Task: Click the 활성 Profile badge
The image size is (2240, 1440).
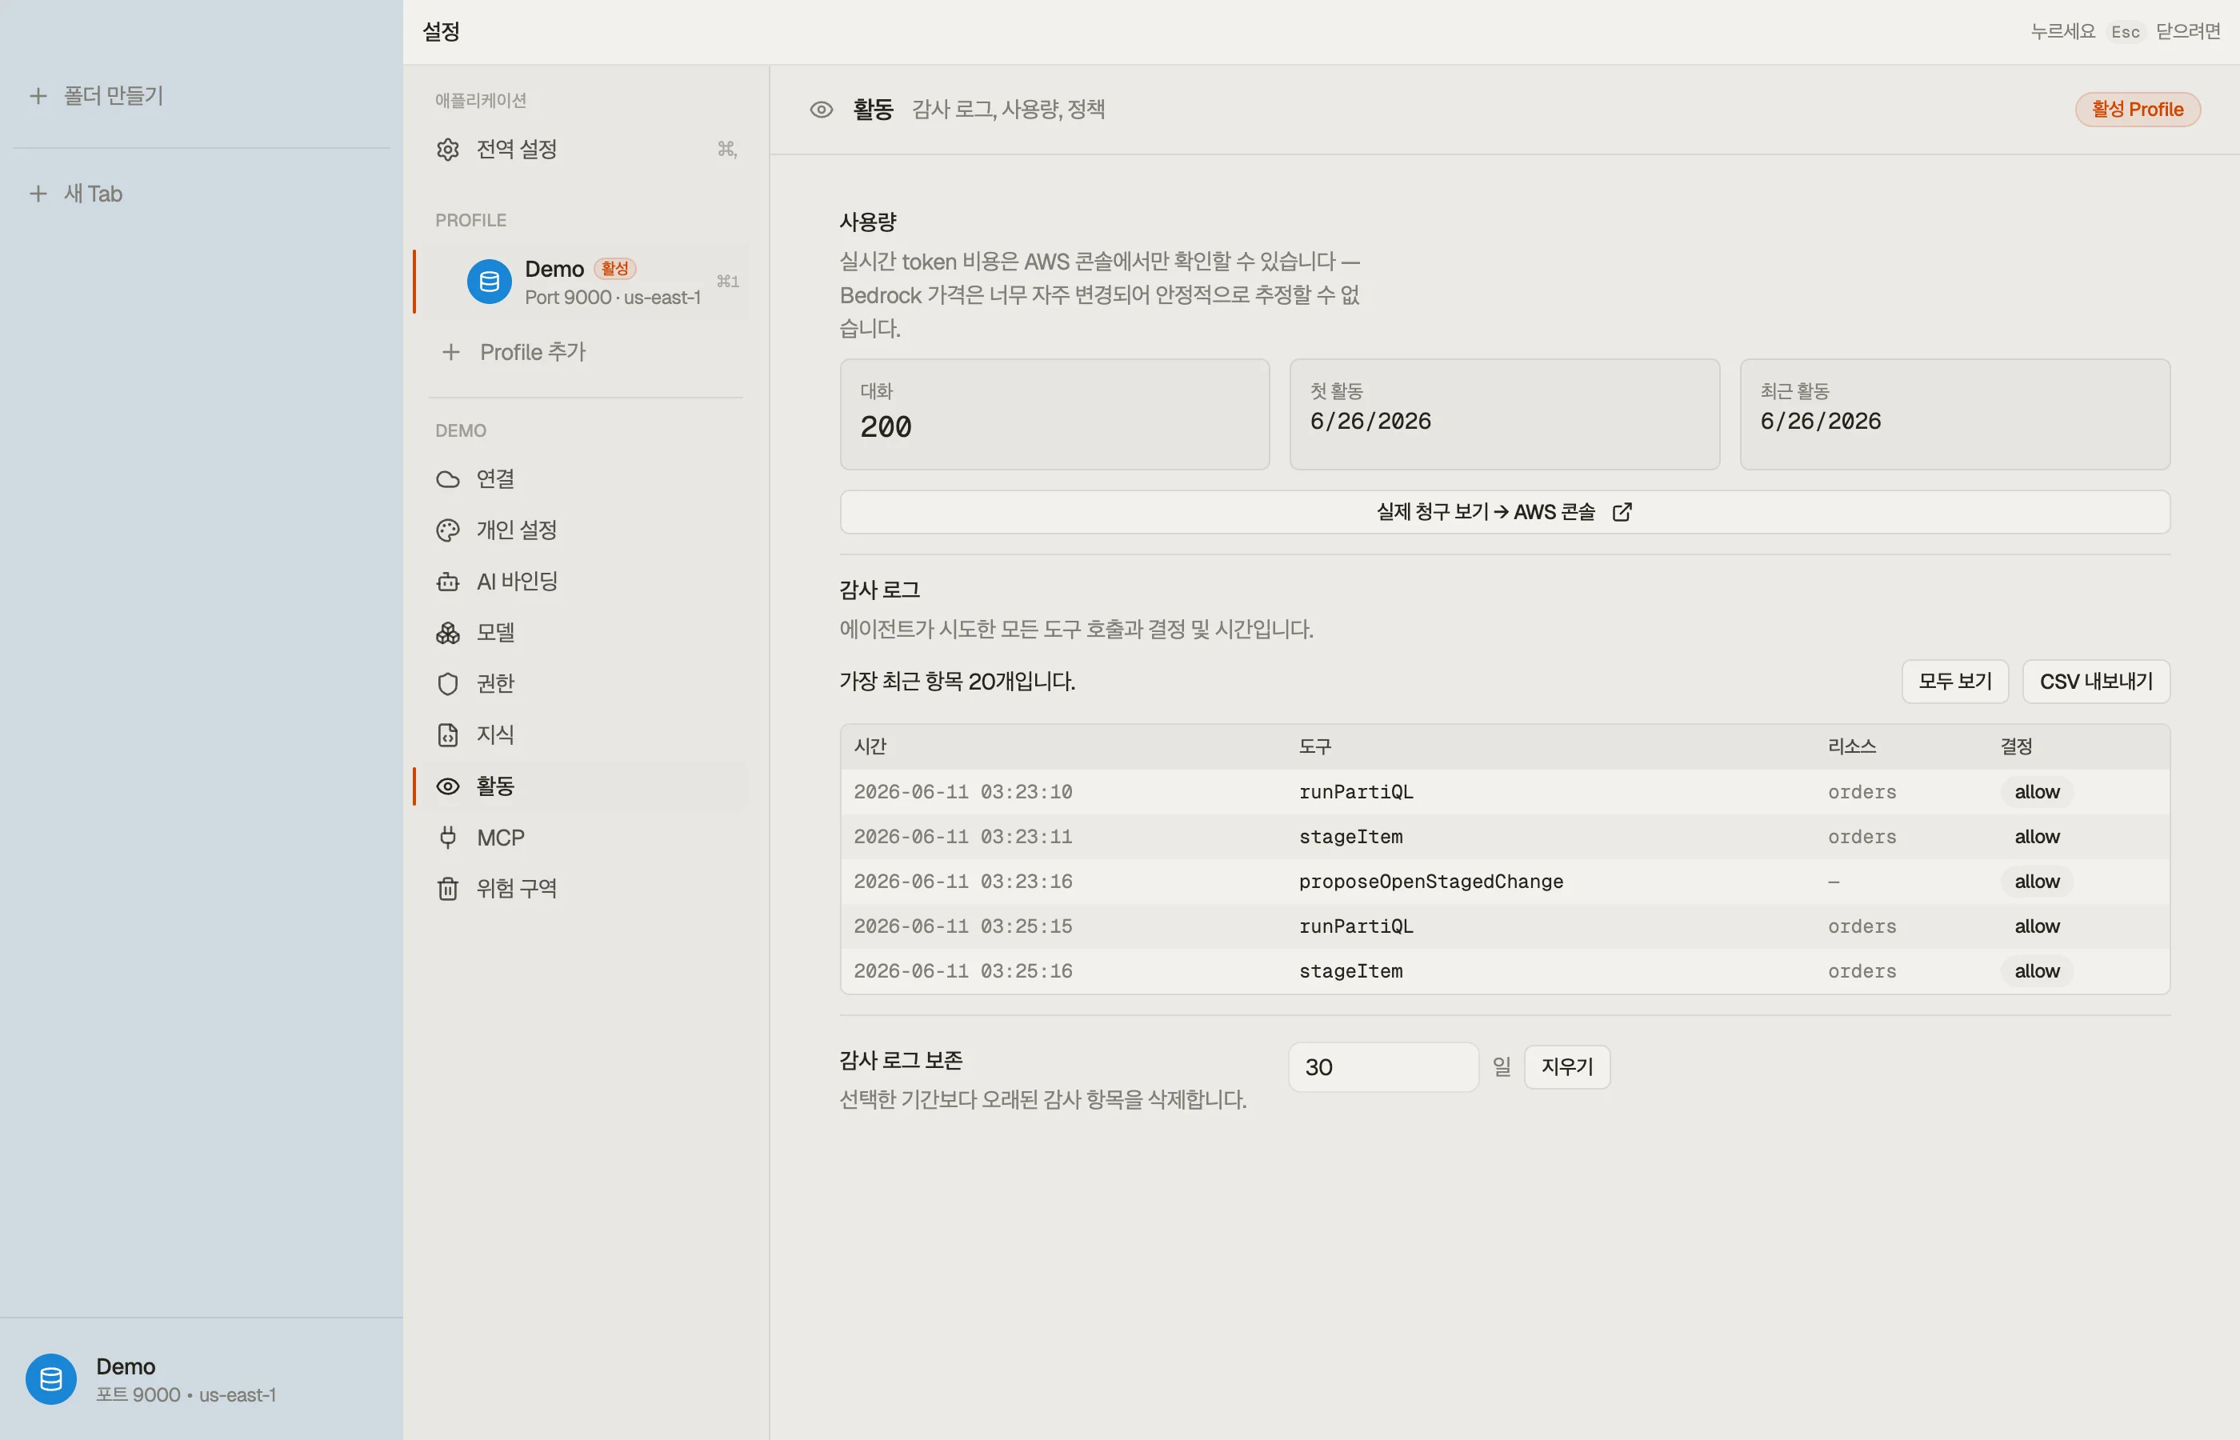Action: pos(2137,110)
